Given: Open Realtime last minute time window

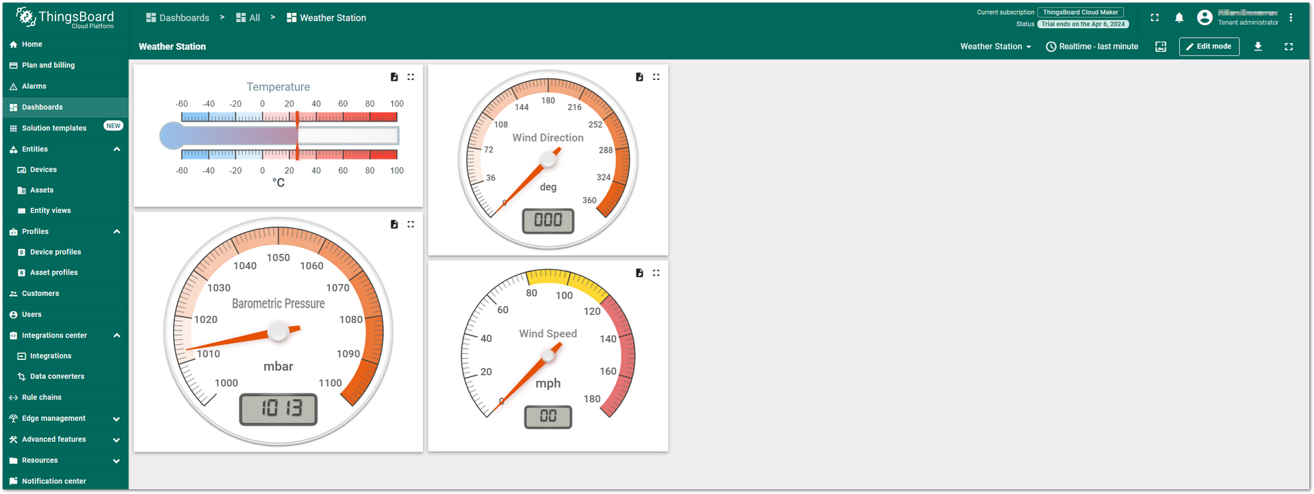Looking at the screenshot, I should (x=1092, y=47).
